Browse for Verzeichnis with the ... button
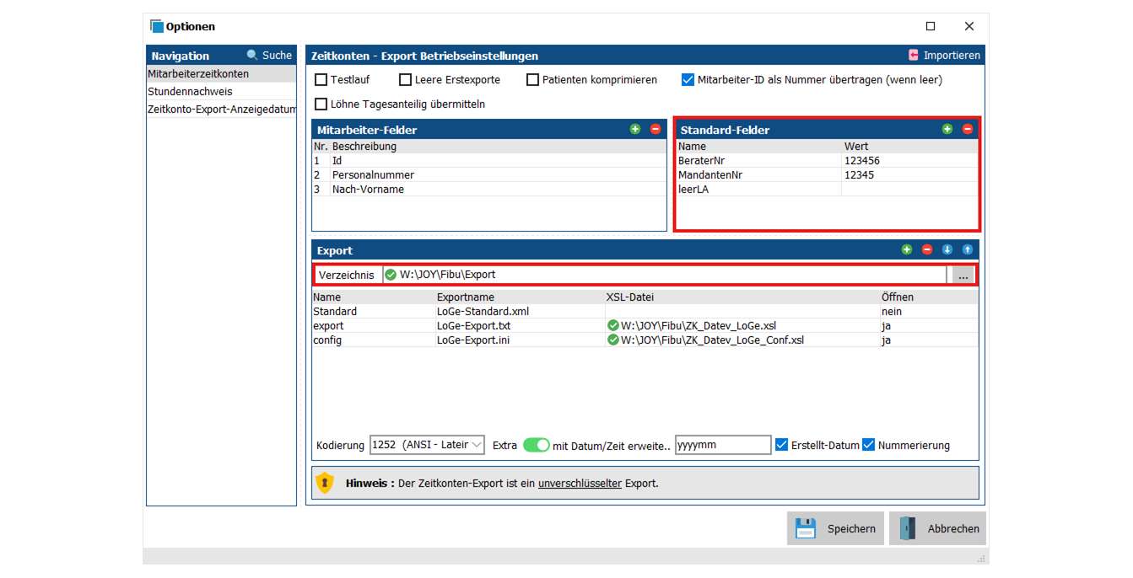The image size is (1133, 578). [963, 275]
